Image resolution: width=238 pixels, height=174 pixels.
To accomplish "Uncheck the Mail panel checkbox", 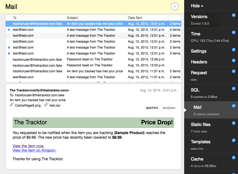I will point(234,106).
